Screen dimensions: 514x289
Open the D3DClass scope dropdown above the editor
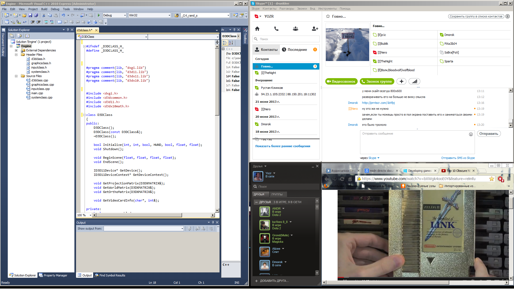[x=112, y=37]
